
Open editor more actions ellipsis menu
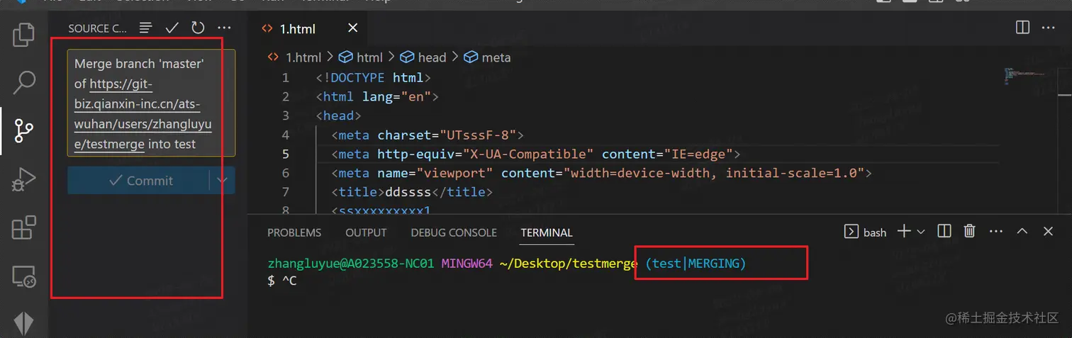tap(1049, 28)
